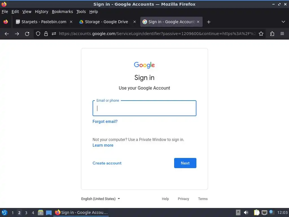This screenshot has width=289, height=217.
Task: Open the View menu
Action: 27,12
